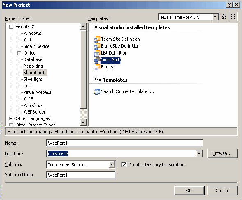Select Test project type
The image size is (242, 200).
(x=28, y=86)
